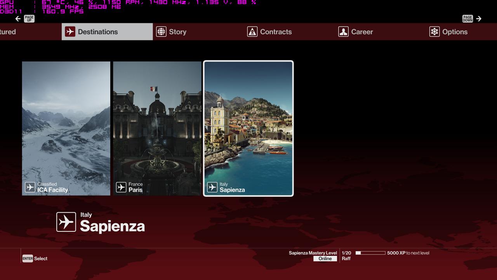Image resolution: width=497 pixels, height=280 pixels.
Task: Switch to the Story tab
Action: (198, 31)
